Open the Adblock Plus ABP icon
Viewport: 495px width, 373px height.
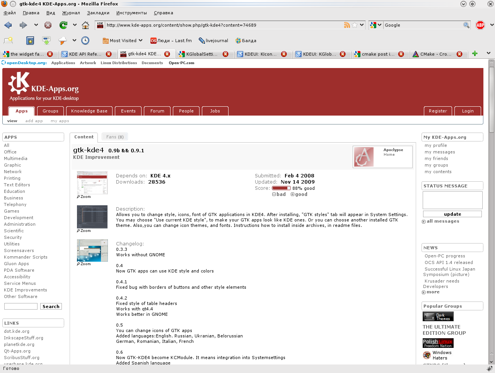[x=480, y=25]
